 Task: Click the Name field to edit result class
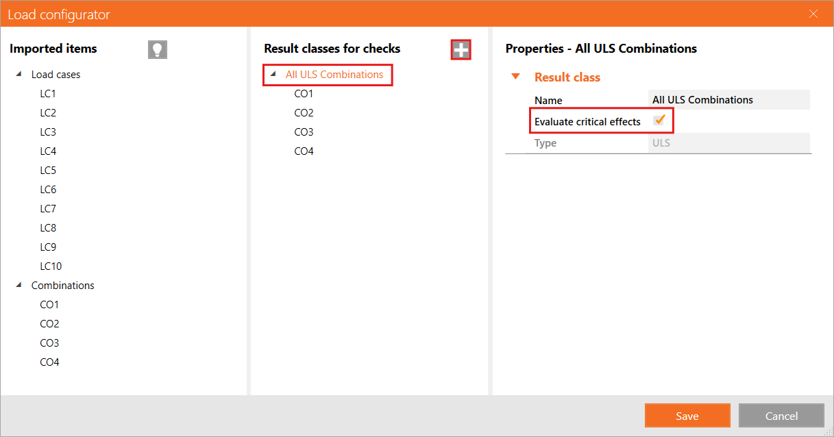pyautogui.click(x=728, y=100)
